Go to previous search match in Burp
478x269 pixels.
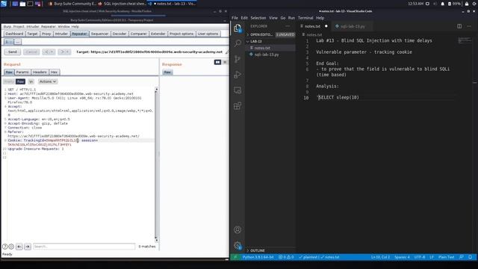pos(19,247)
